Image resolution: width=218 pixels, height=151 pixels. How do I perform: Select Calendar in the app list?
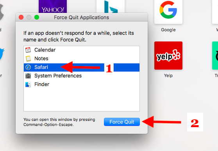(82, 50)
